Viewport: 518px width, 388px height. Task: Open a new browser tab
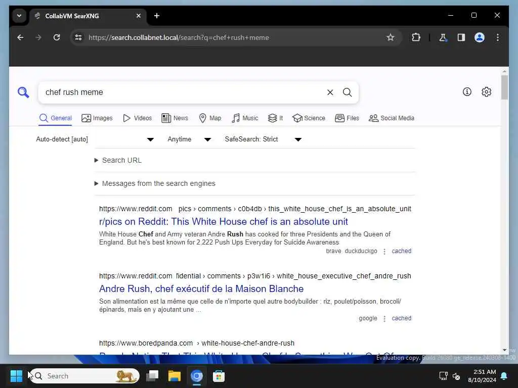(157, 16)
